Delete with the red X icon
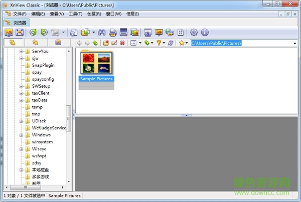The image size is (301, 202). coord(122,43)
